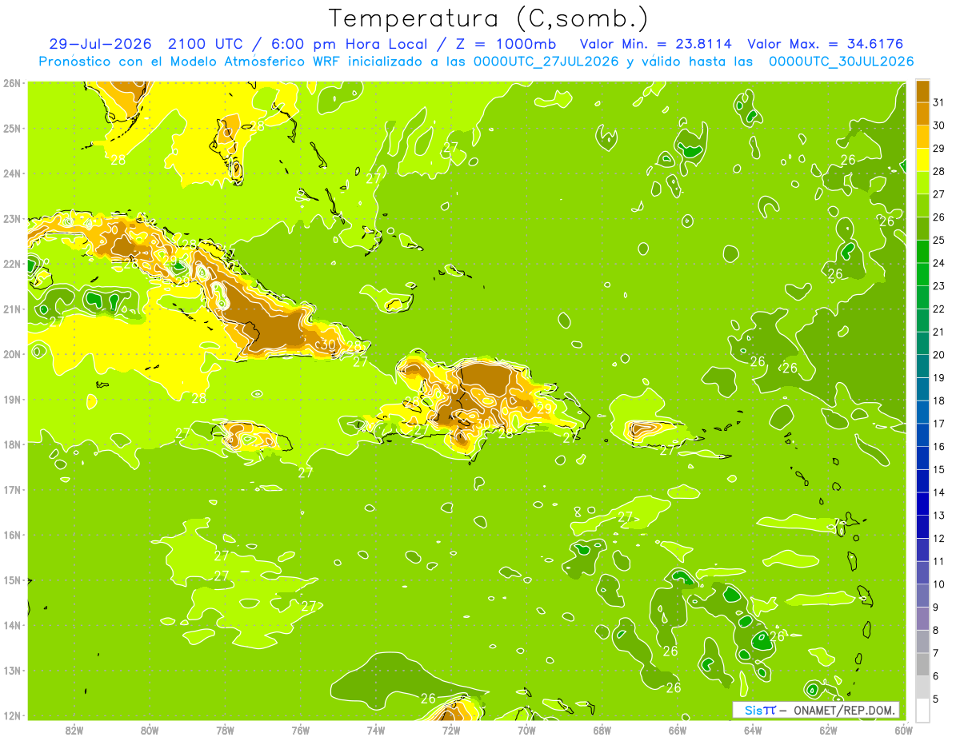Click the 16N latitude axis label
The height and width of the screenshot is (741, 960).
click(x=11, y=535)
